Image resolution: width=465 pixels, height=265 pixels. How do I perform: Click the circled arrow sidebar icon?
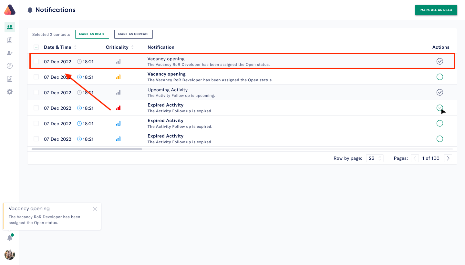(10, 66)
